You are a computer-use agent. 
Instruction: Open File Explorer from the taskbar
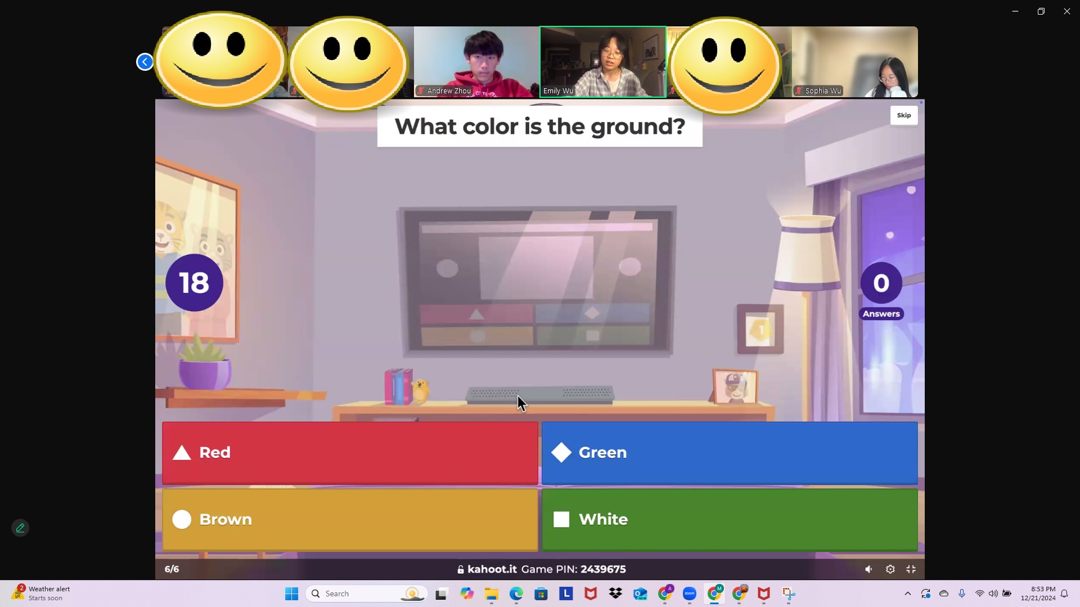[492, 594]
